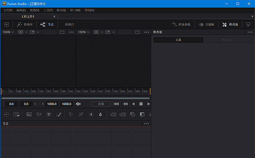Click the render start 0.0 field
This screenshot has width=255, height=158.
tap(12, 104)
